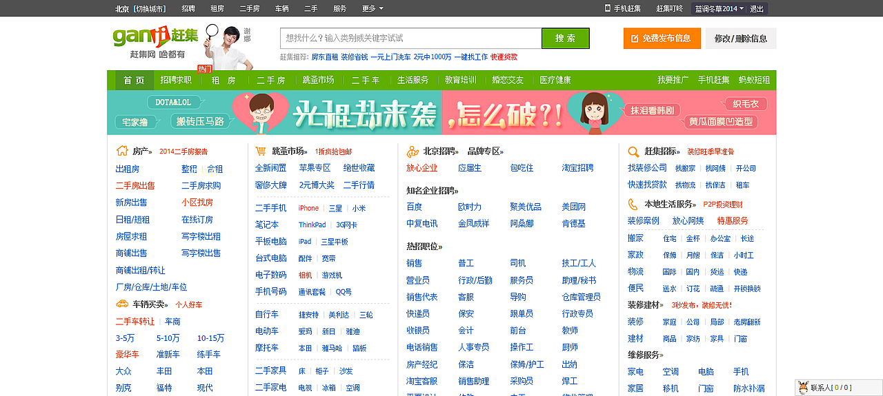Screen dimensions: 883x396
Task: Open the 二手家具 category link
Action: pyautogui.click(x=271, y=370)
